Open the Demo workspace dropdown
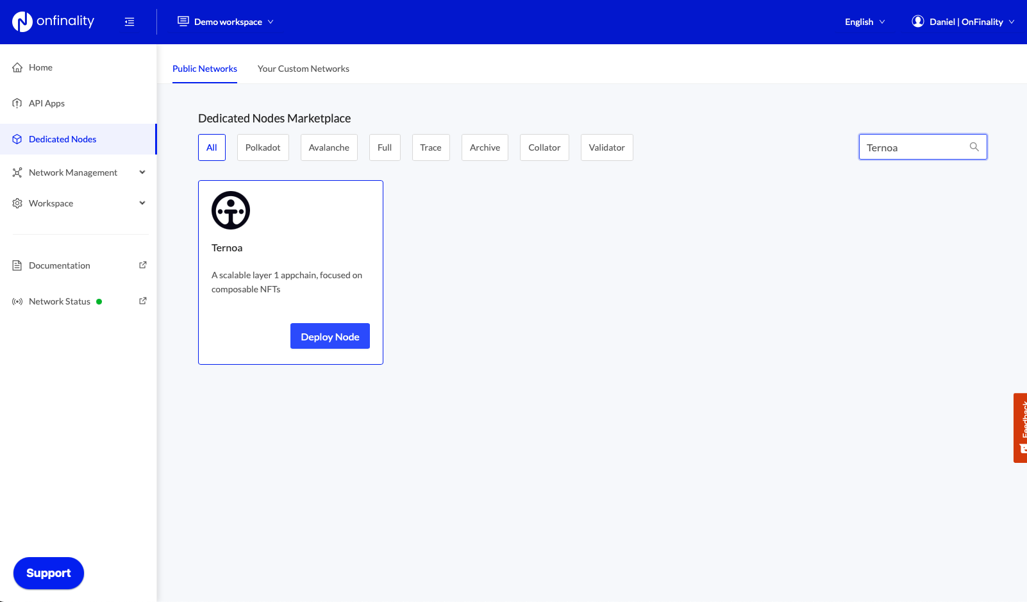This screenshot has width=1027, height=602. (x=226, y=22)
